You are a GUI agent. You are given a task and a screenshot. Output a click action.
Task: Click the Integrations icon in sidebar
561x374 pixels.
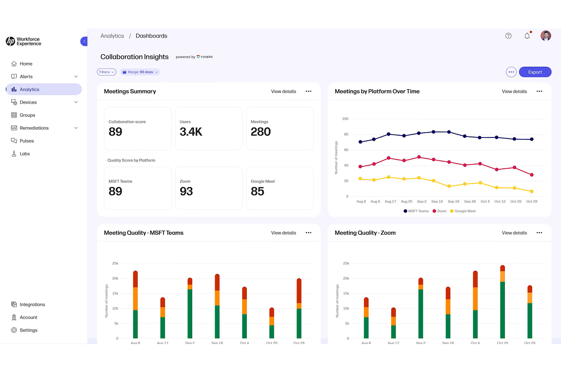[x=14, y=304]
